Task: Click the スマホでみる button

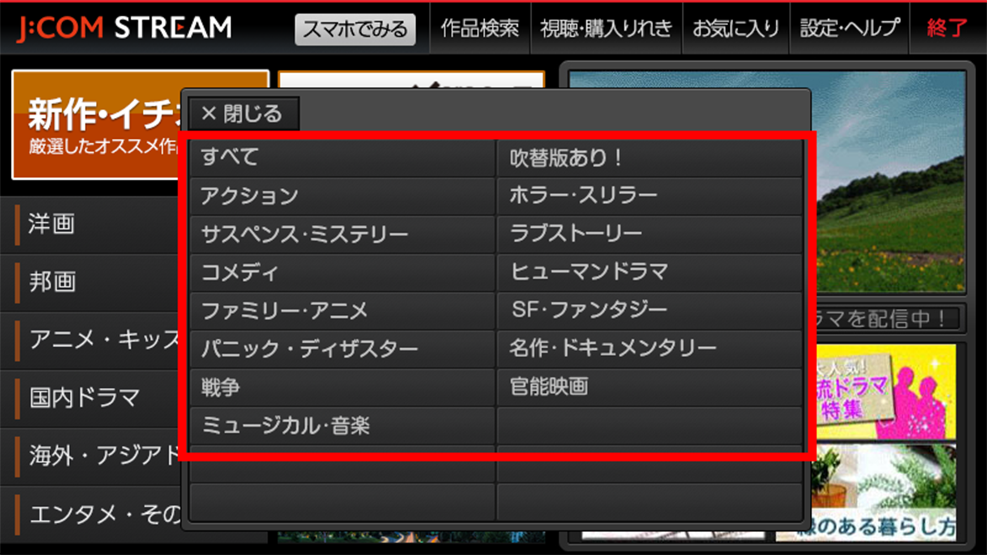Action: (x=355, y=29)
